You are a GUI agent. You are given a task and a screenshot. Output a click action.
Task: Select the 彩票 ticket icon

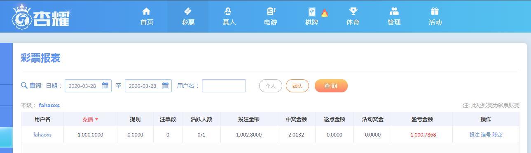188,11
